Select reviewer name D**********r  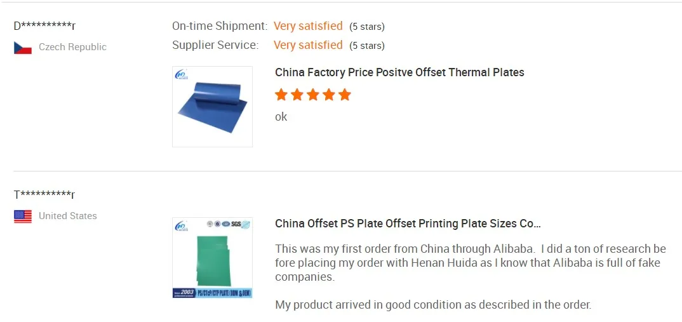(x=44, y=26)
